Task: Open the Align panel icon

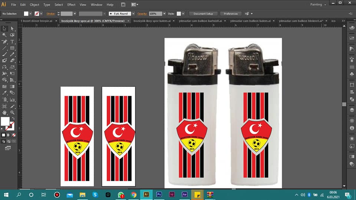Action: pos(352,92)
